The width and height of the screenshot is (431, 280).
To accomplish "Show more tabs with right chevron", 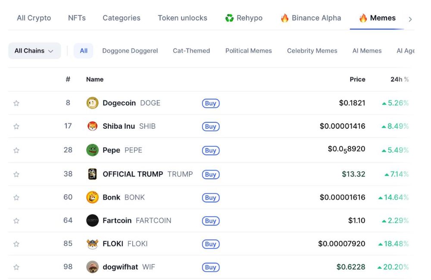I will (410, 19).
